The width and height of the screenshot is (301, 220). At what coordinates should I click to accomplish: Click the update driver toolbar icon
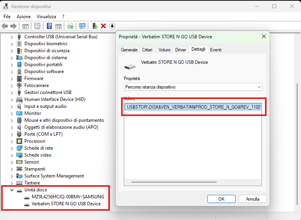[x=94, y=26]
